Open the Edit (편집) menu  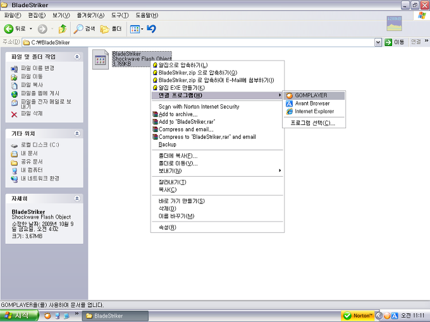[x=37, y=15]
